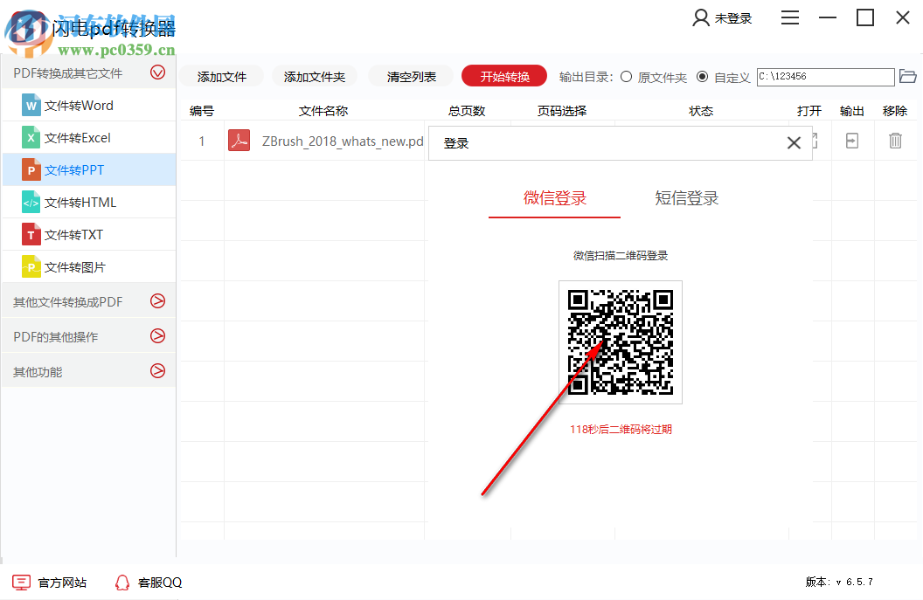Start conversion with 开始转换 button
This screenshot has height=600, width=923.
[504, 77]
